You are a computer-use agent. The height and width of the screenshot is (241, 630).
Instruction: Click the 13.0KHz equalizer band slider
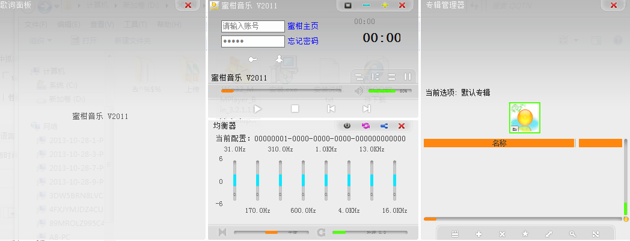pyautogui.click(x=372, y=180)
